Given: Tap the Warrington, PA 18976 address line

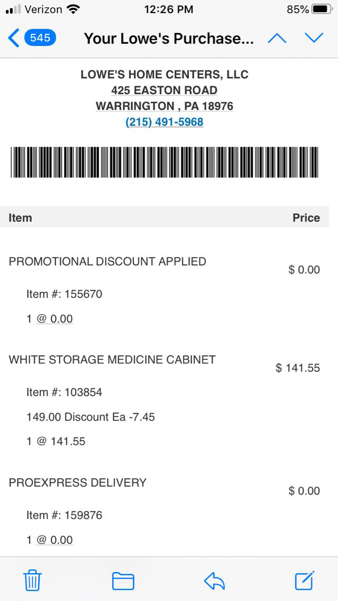Looking at the screenshot, I should pos(165,106).
